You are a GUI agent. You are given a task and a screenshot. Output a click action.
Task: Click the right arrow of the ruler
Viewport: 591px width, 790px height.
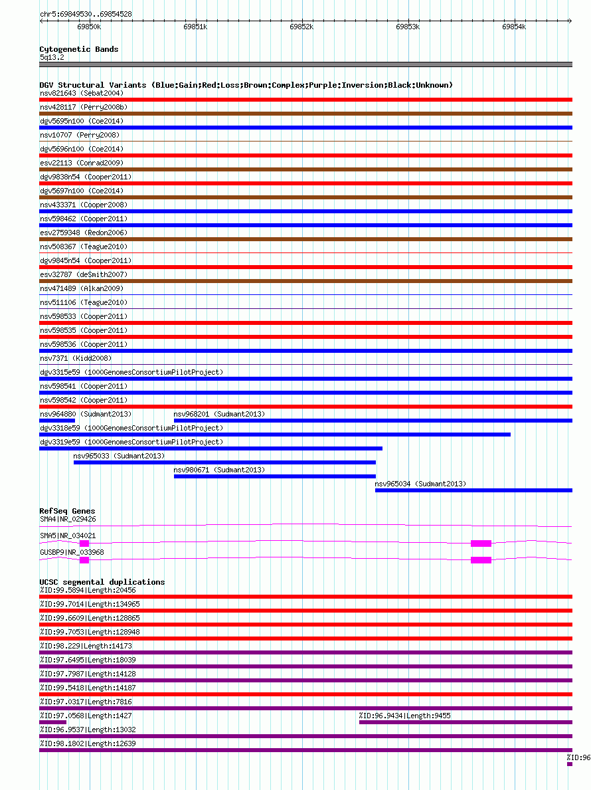(x=570, y=21)
